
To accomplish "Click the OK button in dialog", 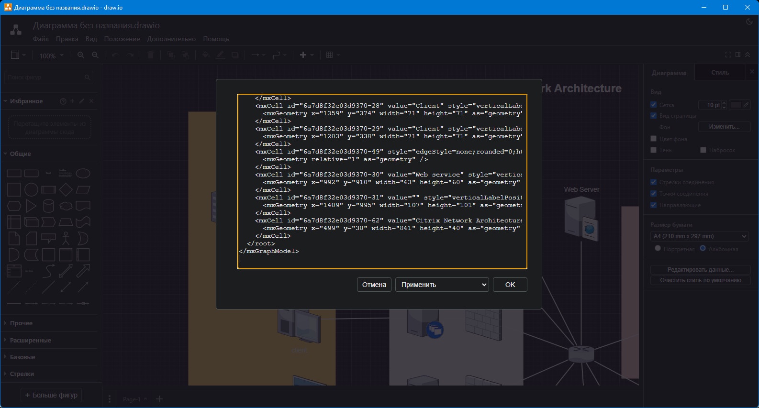I will click(510, 285).
